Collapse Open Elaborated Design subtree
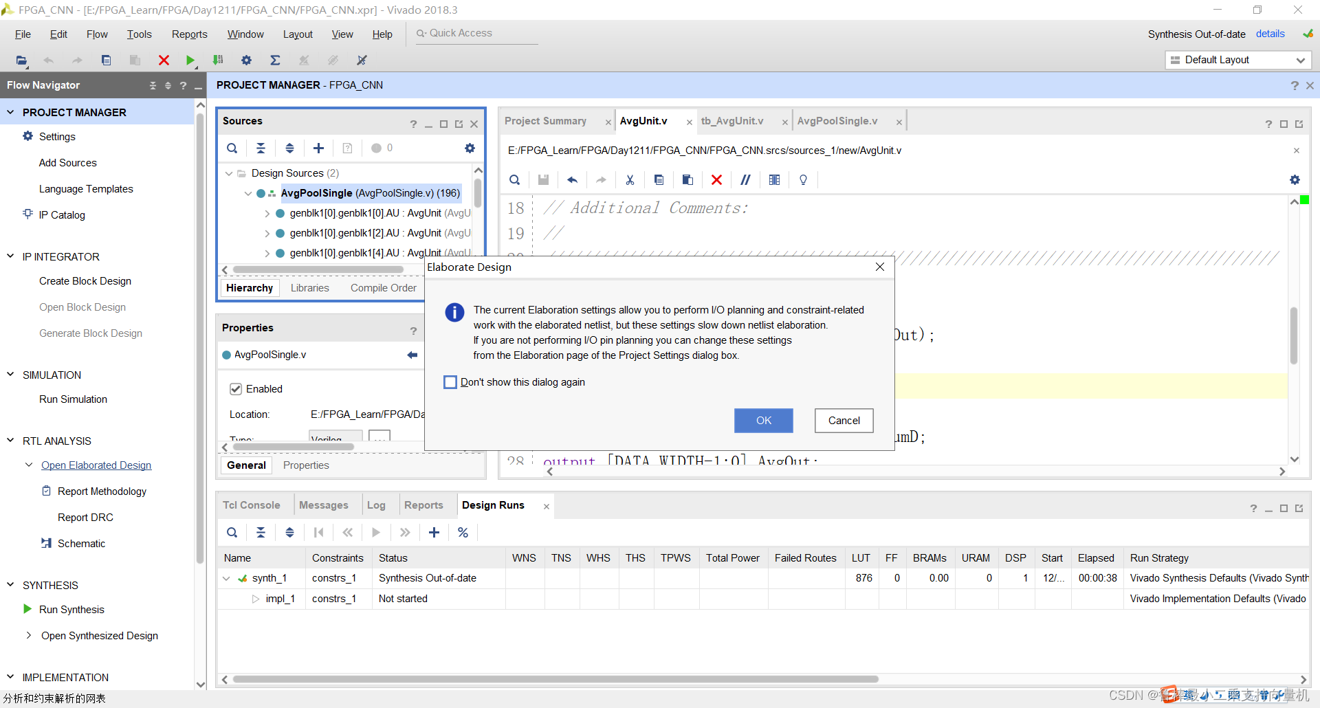This screenshot has width=1320, height=708. (x=29, y=465)
